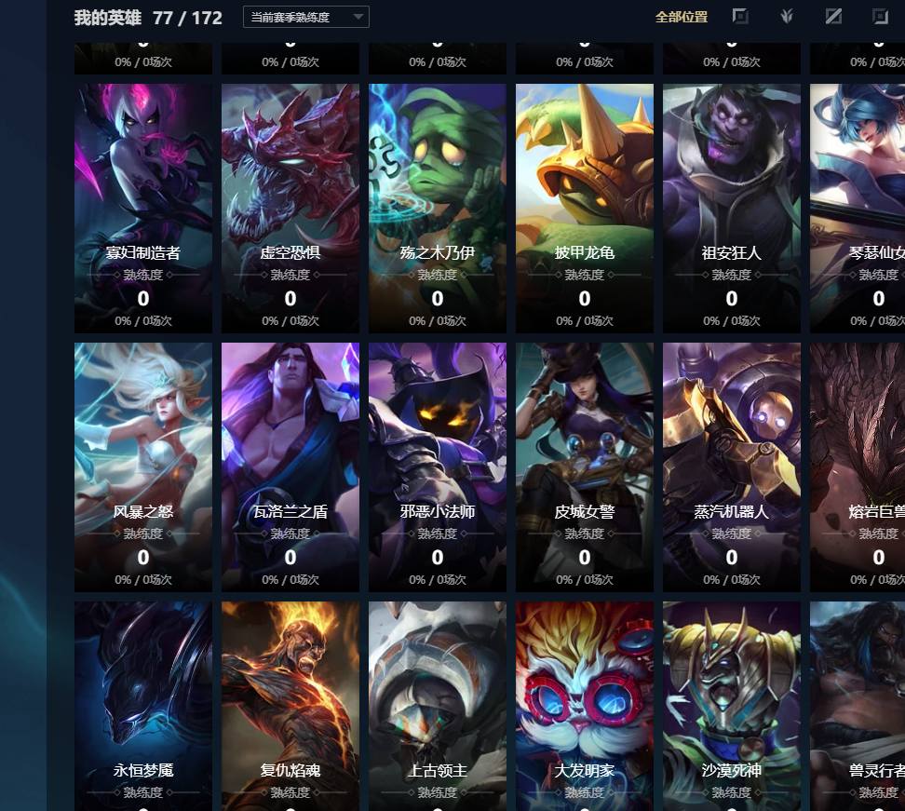Image resolution: width=905 pixels, height=811 pixels.
Task: Open the 寡妇制造者 champion card
Action: 143,209
